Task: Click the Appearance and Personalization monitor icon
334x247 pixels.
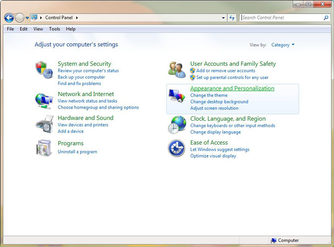Action: (x=177, y=96)
